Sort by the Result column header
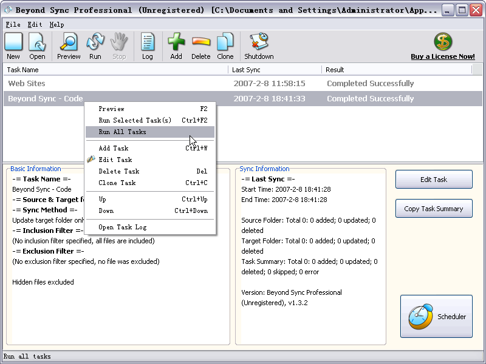Screen dimensions: 486x364 point(397,70)
